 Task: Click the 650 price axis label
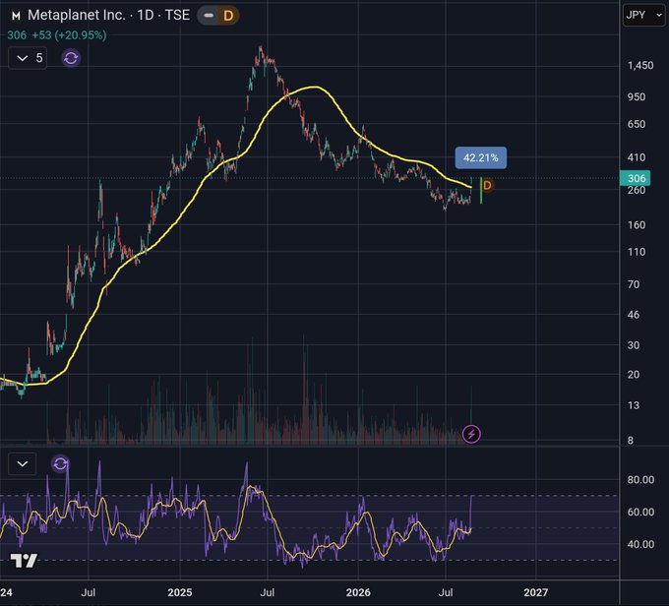point(637,124)
